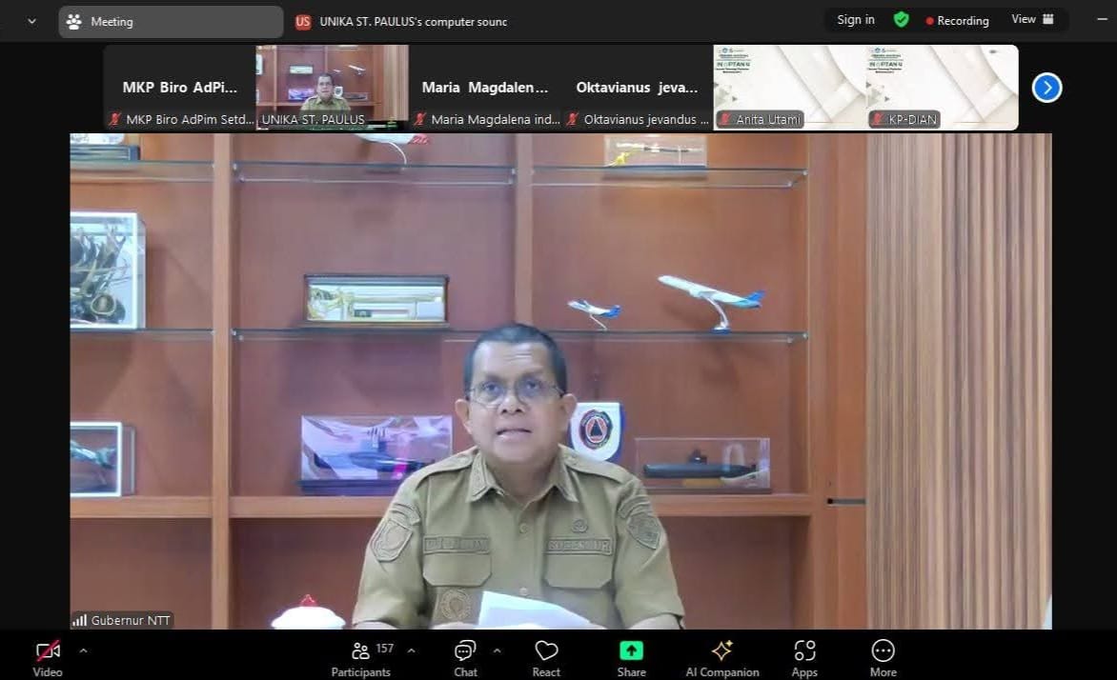
Task: Open the View layout menu
Action: coord(1032,20)
